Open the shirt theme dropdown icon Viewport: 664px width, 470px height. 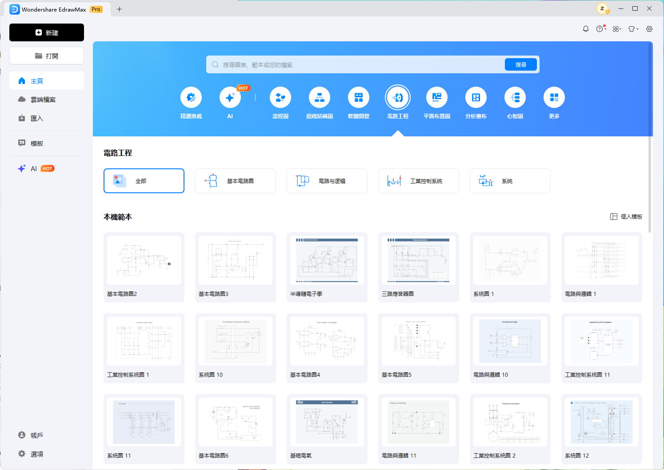(x=633, y=29)
